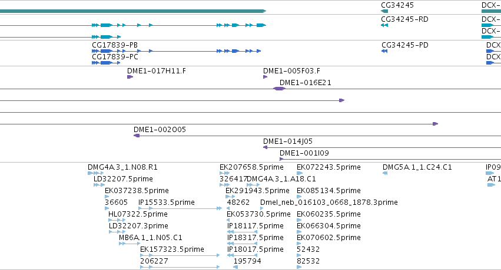Click the CG17839-PB label
The image size is (501, 270).
pyautogui.click(x=115, y=45)
